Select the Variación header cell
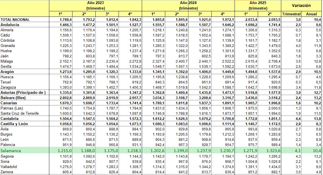The height and width of the screenshot is (175, 323). click(x=302, y=5)
